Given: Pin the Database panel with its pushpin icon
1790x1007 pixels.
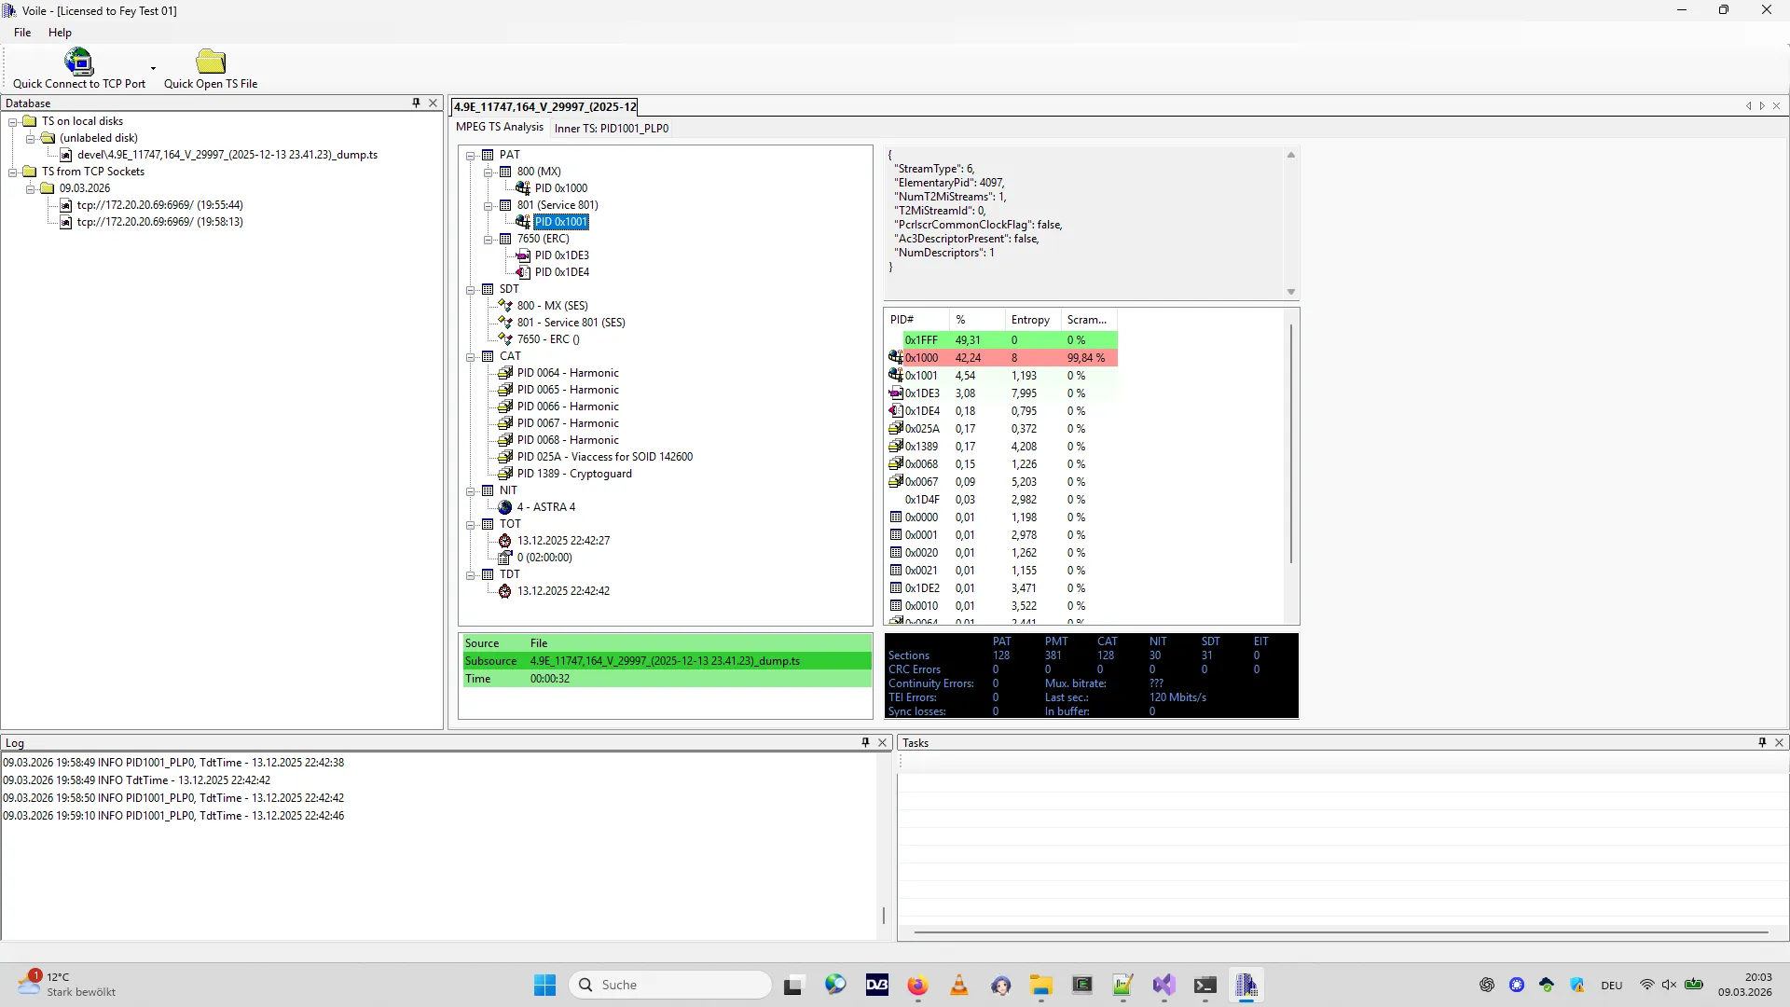Looking at the screenshot, I should [416, 103].
